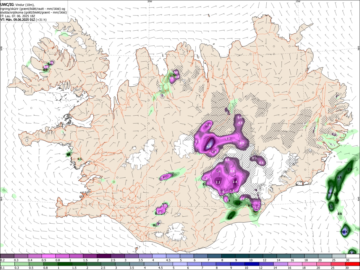The width and height of the screenshot is (360, 270).
Task: Click the 'UWC/IG' title text
Action: coord(7,4)
